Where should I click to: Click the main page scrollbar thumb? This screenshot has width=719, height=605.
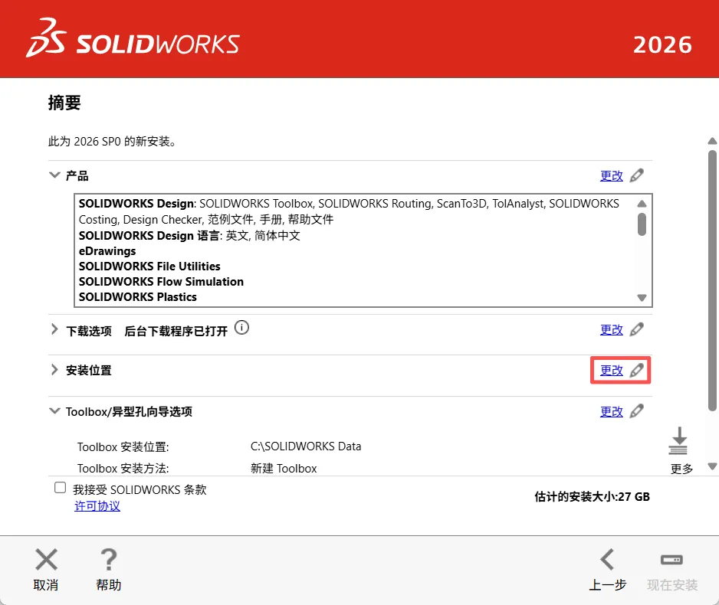[712, 281]
